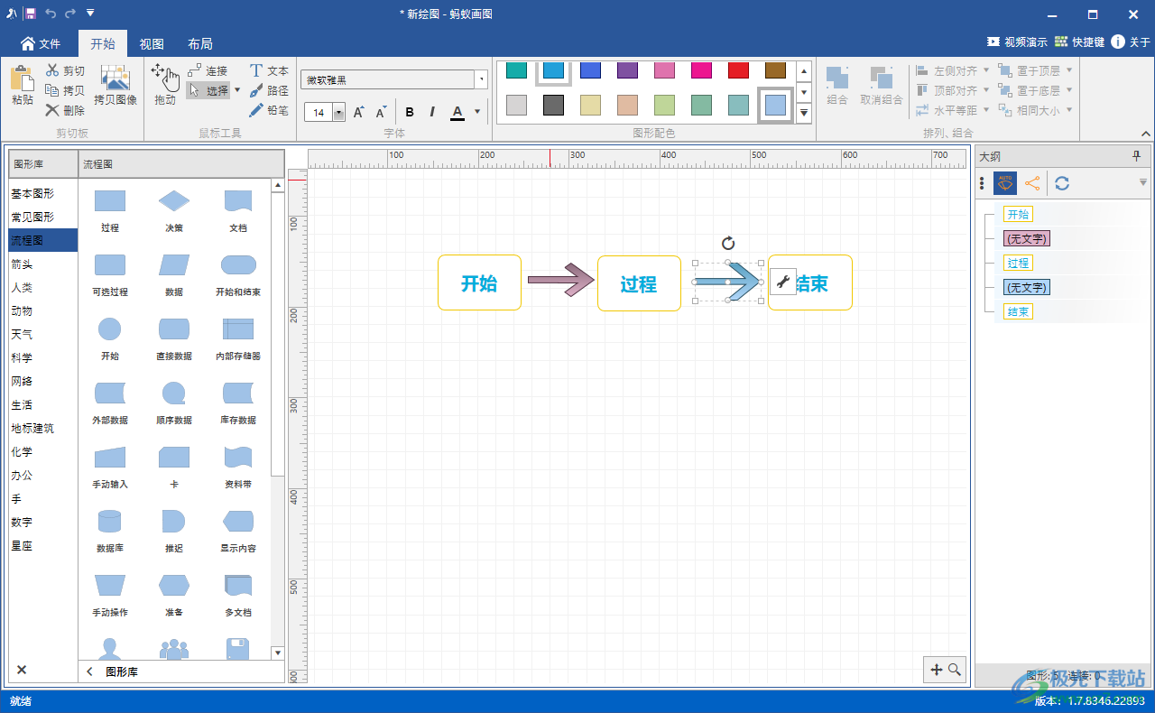The height and width of the screenshot is (713, 1155).
Task: Click the font color A button
Action: coord(457,112)
